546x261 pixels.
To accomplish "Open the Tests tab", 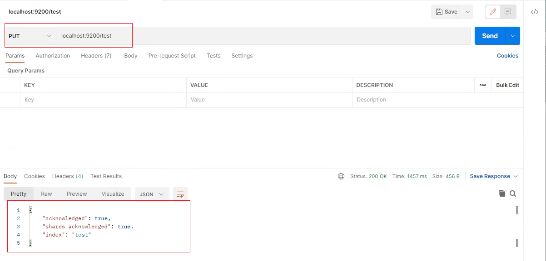I will pos(213,56).
